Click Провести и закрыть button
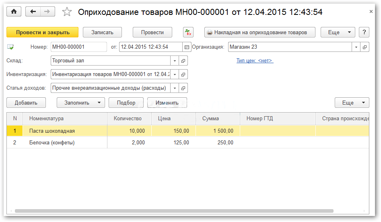381x222 pixels. coord(43,32)
